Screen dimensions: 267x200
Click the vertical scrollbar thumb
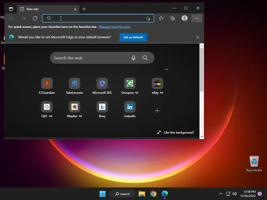point(202,70)
